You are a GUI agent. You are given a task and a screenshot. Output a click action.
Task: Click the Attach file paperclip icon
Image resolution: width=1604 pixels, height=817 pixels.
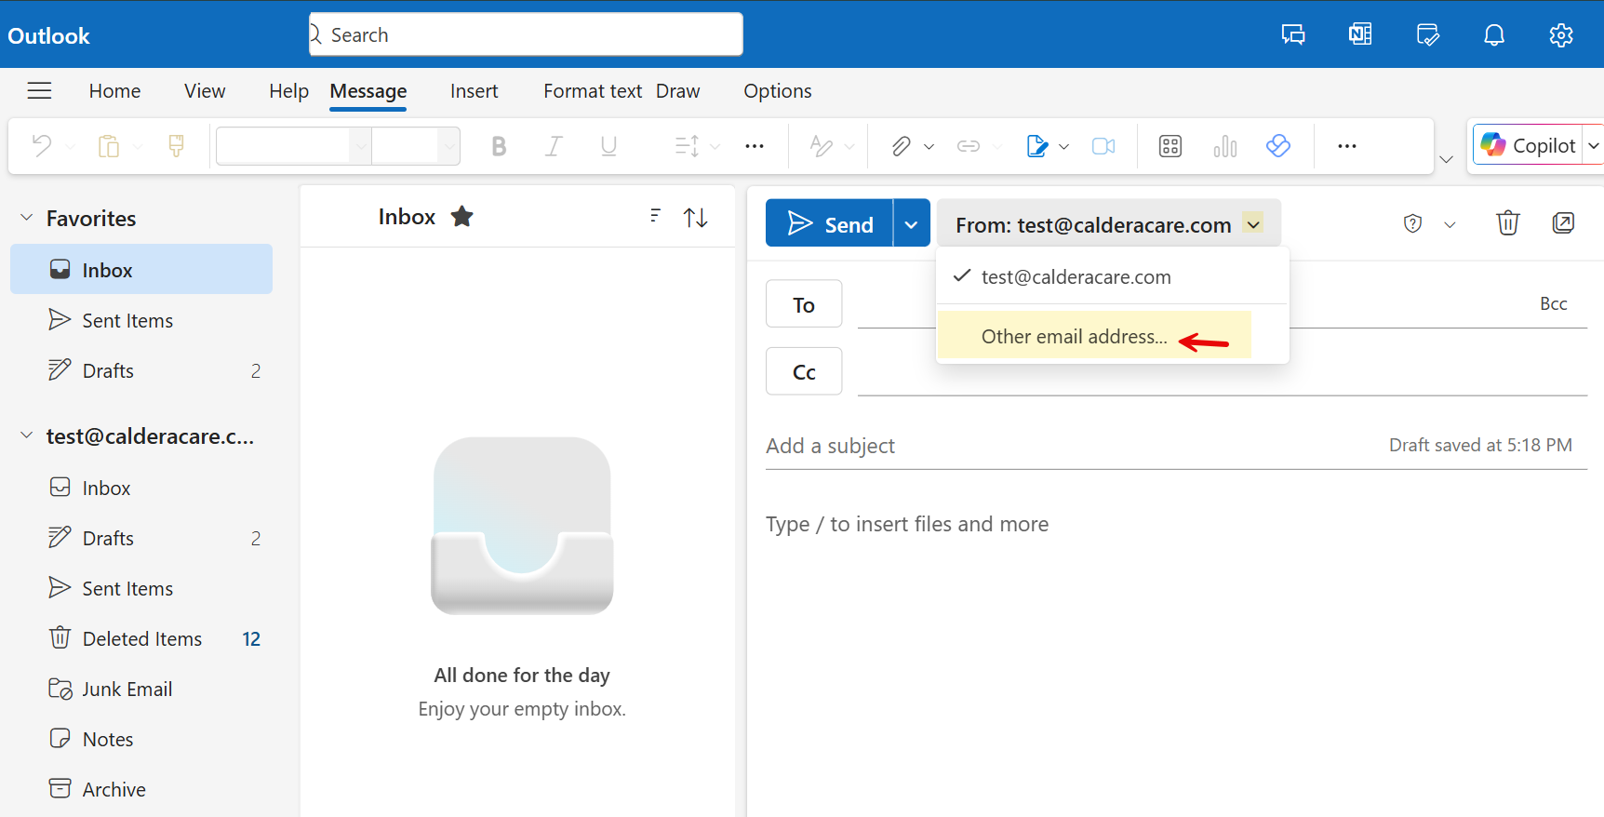[x=901, y=146]
